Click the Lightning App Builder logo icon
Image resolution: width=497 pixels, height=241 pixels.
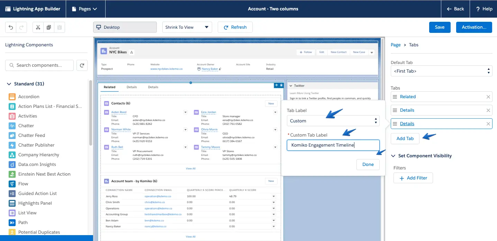click(x=8, y=9)
